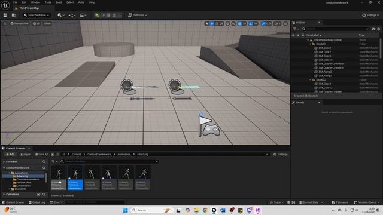
Task: Click into the Outliner search field
Action: pyautogui.click(x=335, y=29)
